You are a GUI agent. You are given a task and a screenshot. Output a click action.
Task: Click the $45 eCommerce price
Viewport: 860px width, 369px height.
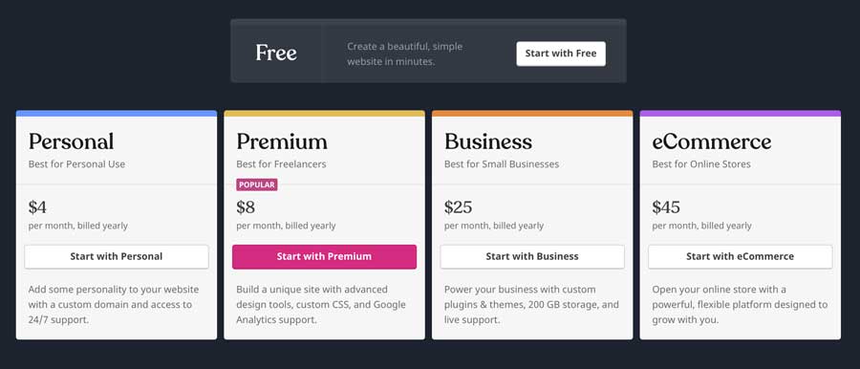click(x=666, y=207)
